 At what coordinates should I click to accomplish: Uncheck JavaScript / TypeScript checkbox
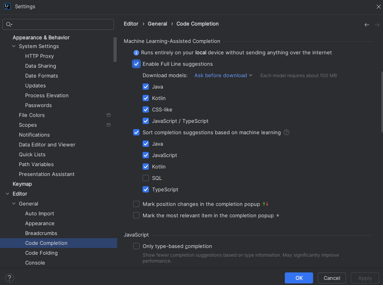[146, 121]
